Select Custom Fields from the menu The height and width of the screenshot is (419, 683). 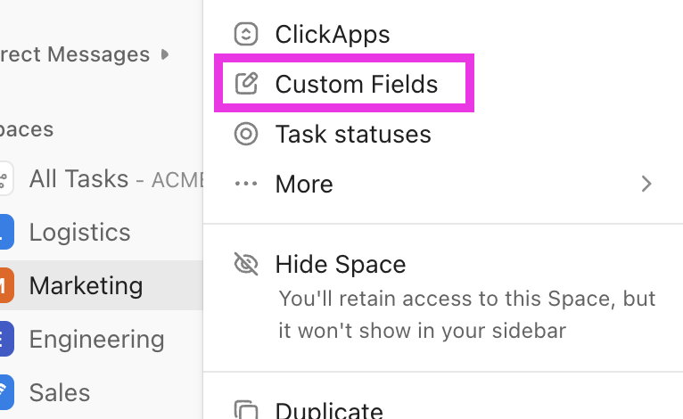pyautogui.click(x=356, y=85)
